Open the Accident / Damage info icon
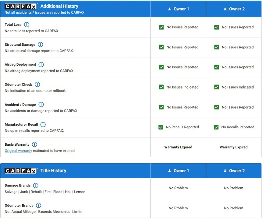The height and width of the screenshot is (219, 262). click(41, 105)
